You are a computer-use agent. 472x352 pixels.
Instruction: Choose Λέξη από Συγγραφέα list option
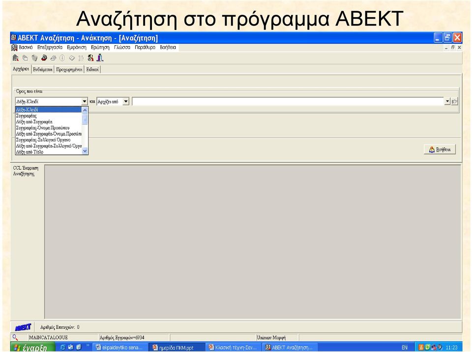49,122
